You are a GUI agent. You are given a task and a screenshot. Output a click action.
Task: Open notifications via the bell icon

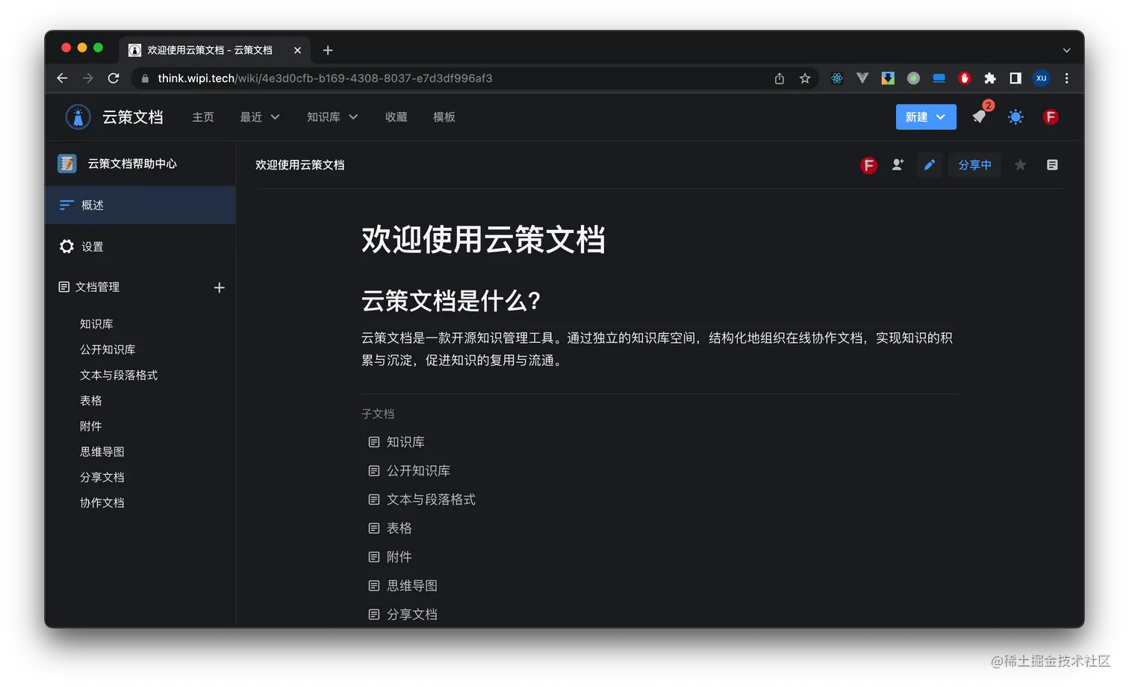pos(979,117)
